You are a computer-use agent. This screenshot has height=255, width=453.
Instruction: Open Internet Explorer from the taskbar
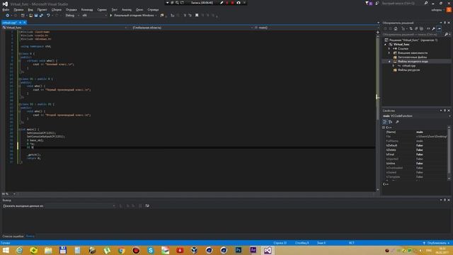pos(19,250)
